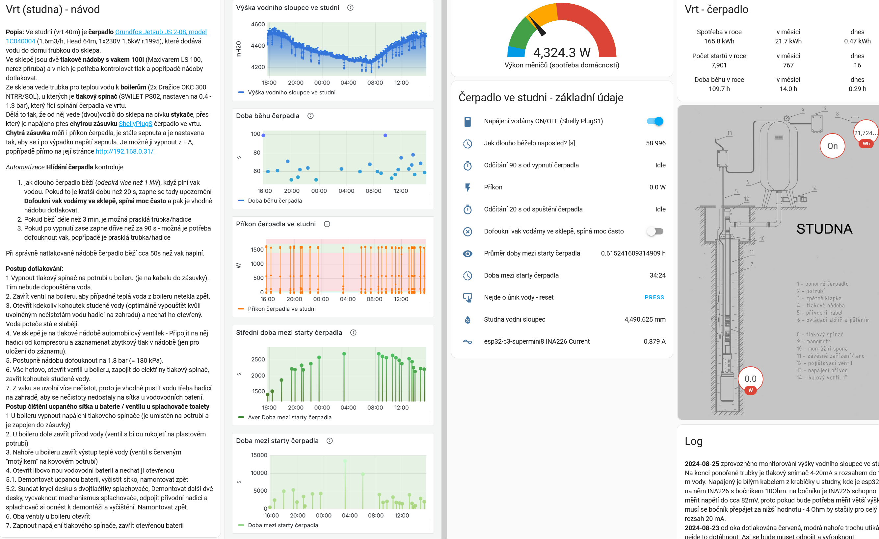Screen dimensions: 879x539
Task: Click timer icon for Odčítání 90 s row
Action: 467,165
